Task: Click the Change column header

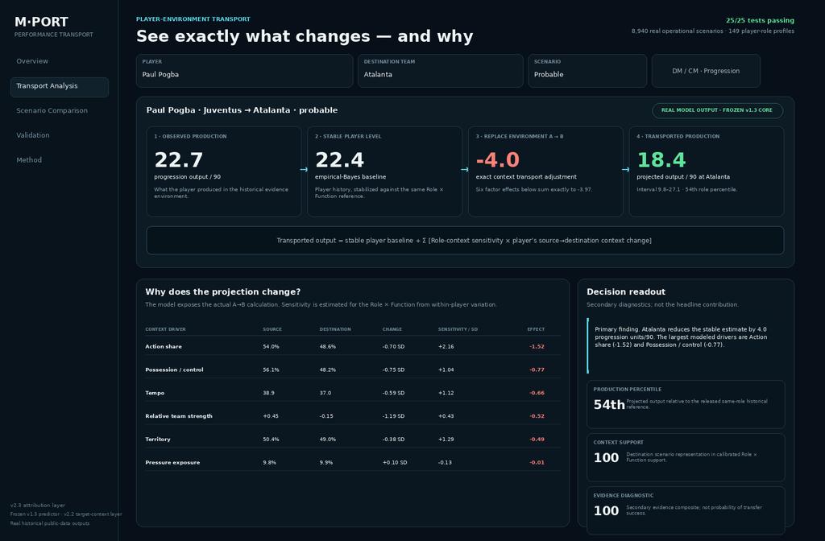Action: (x=392, y=329)
